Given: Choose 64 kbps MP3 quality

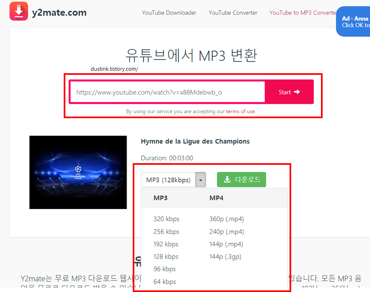Looking at the screenshot, I should point(165,282).
